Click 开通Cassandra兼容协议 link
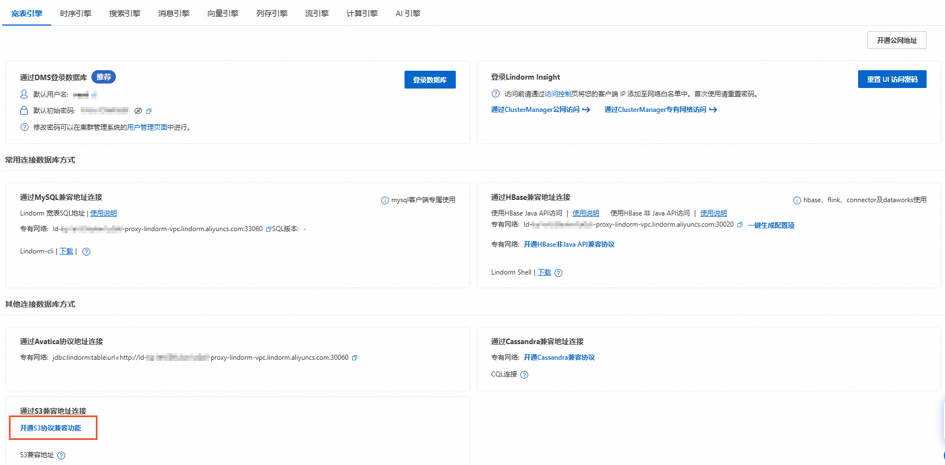This screenshot has height=465, width=945. 559,358
